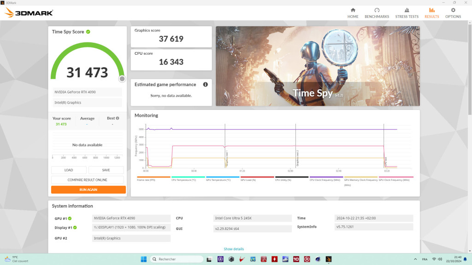The image size is (472, 265).
Task: Click the green Time Spy Score validation checkmark
Action: tap(88, 32)
